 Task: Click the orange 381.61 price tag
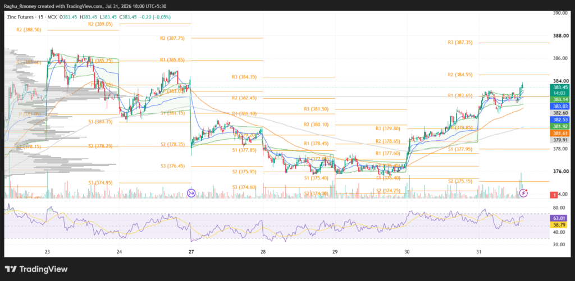click(561, 133)
